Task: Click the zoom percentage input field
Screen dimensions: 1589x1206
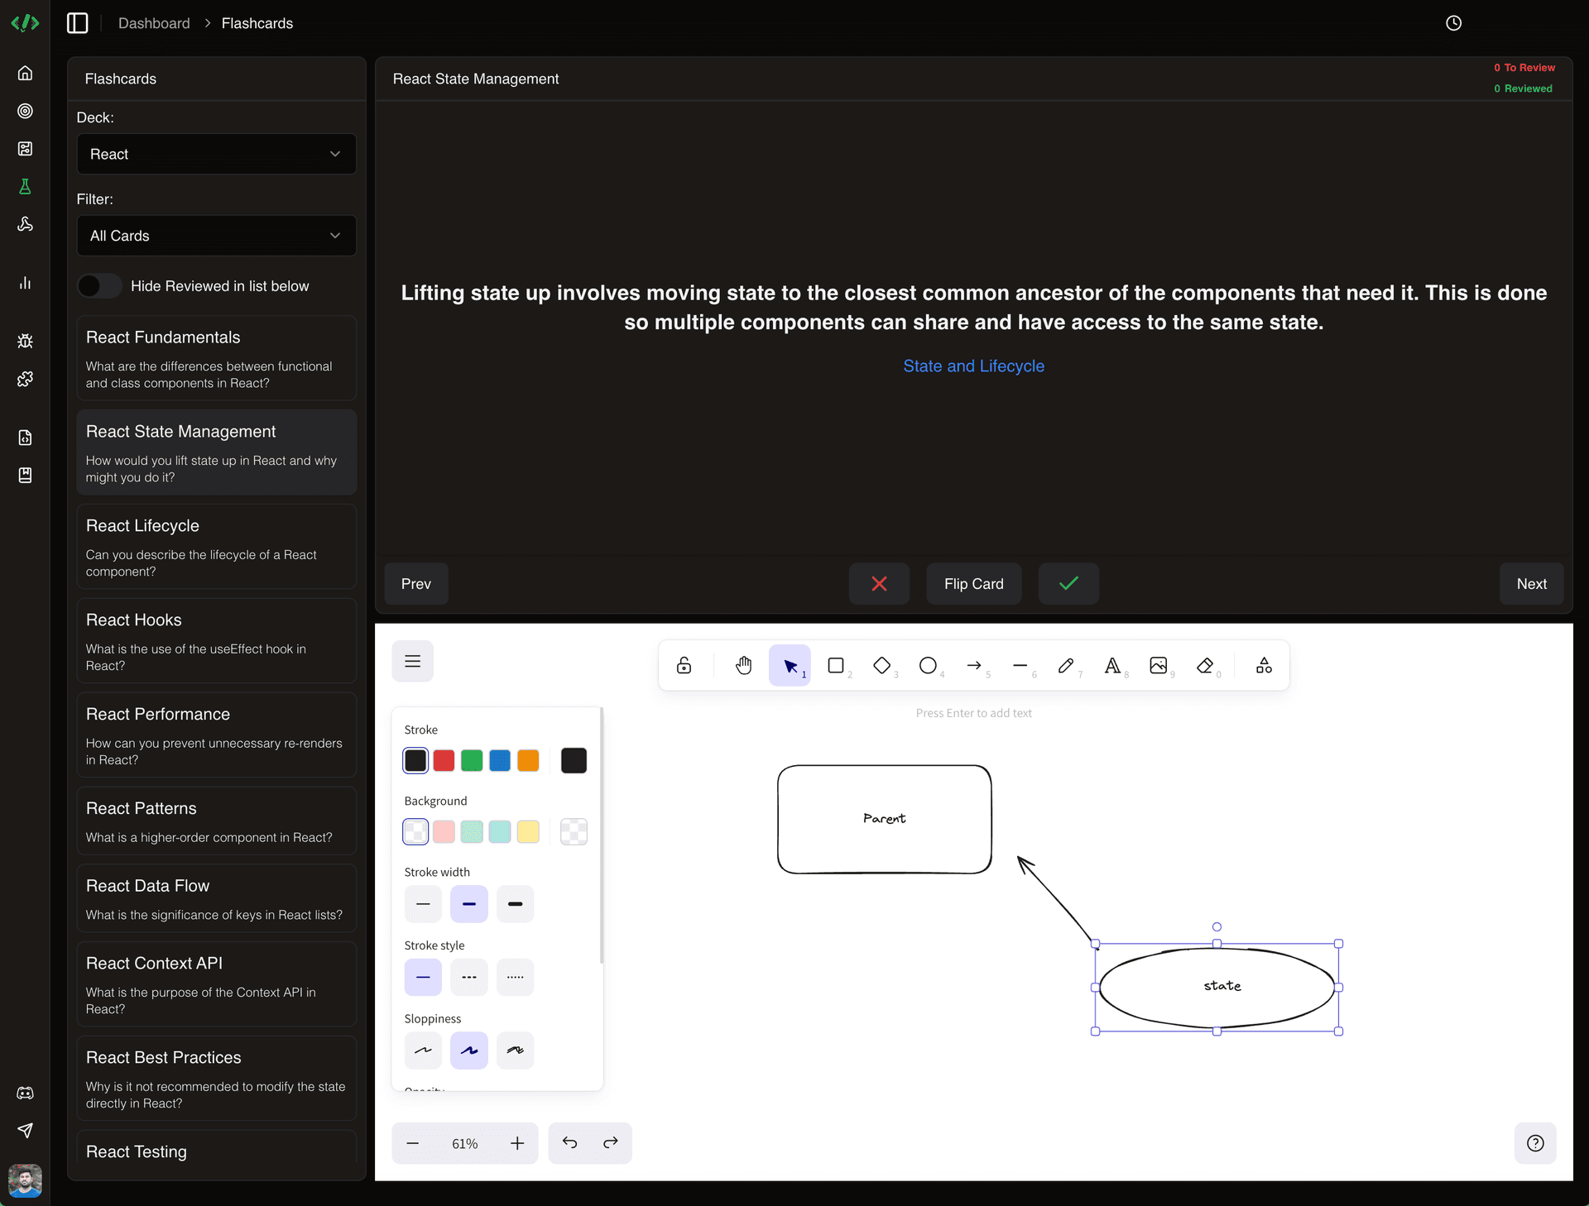Action: (465, 1142)
